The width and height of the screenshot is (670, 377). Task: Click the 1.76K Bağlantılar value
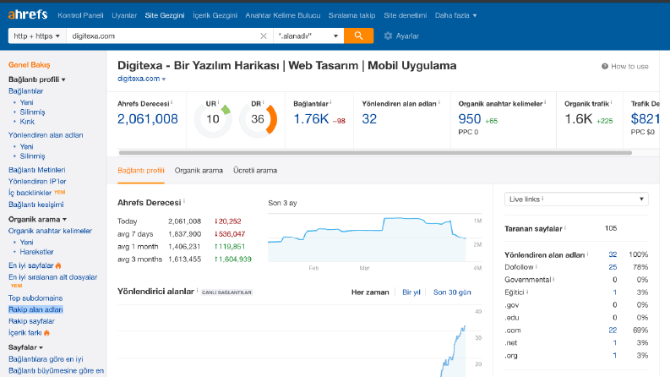coord(311,119)
